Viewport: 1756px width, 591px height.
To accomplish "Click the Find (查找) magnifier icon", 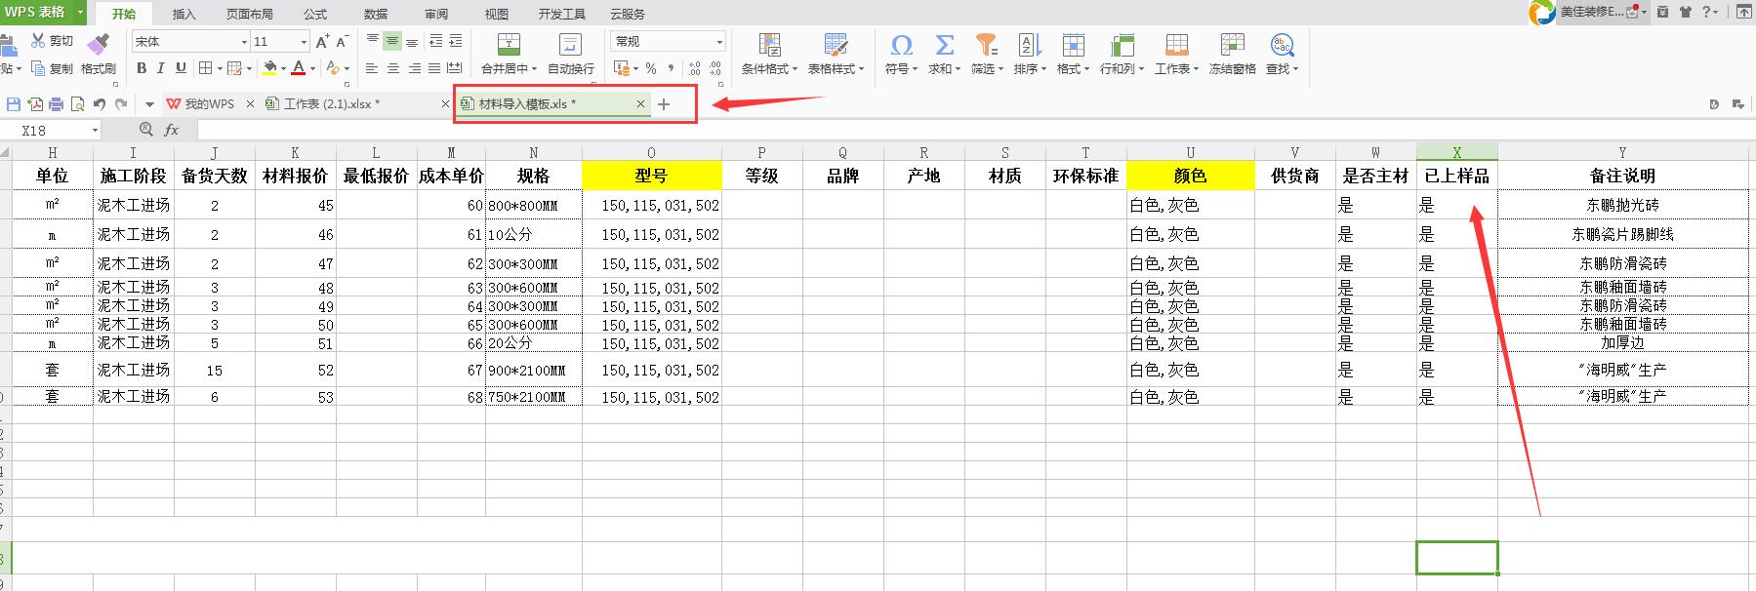I will 1281,45.
